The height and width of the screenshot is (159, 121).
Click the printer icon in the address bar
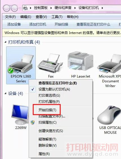pyautogui.click(x=25, y=8)
